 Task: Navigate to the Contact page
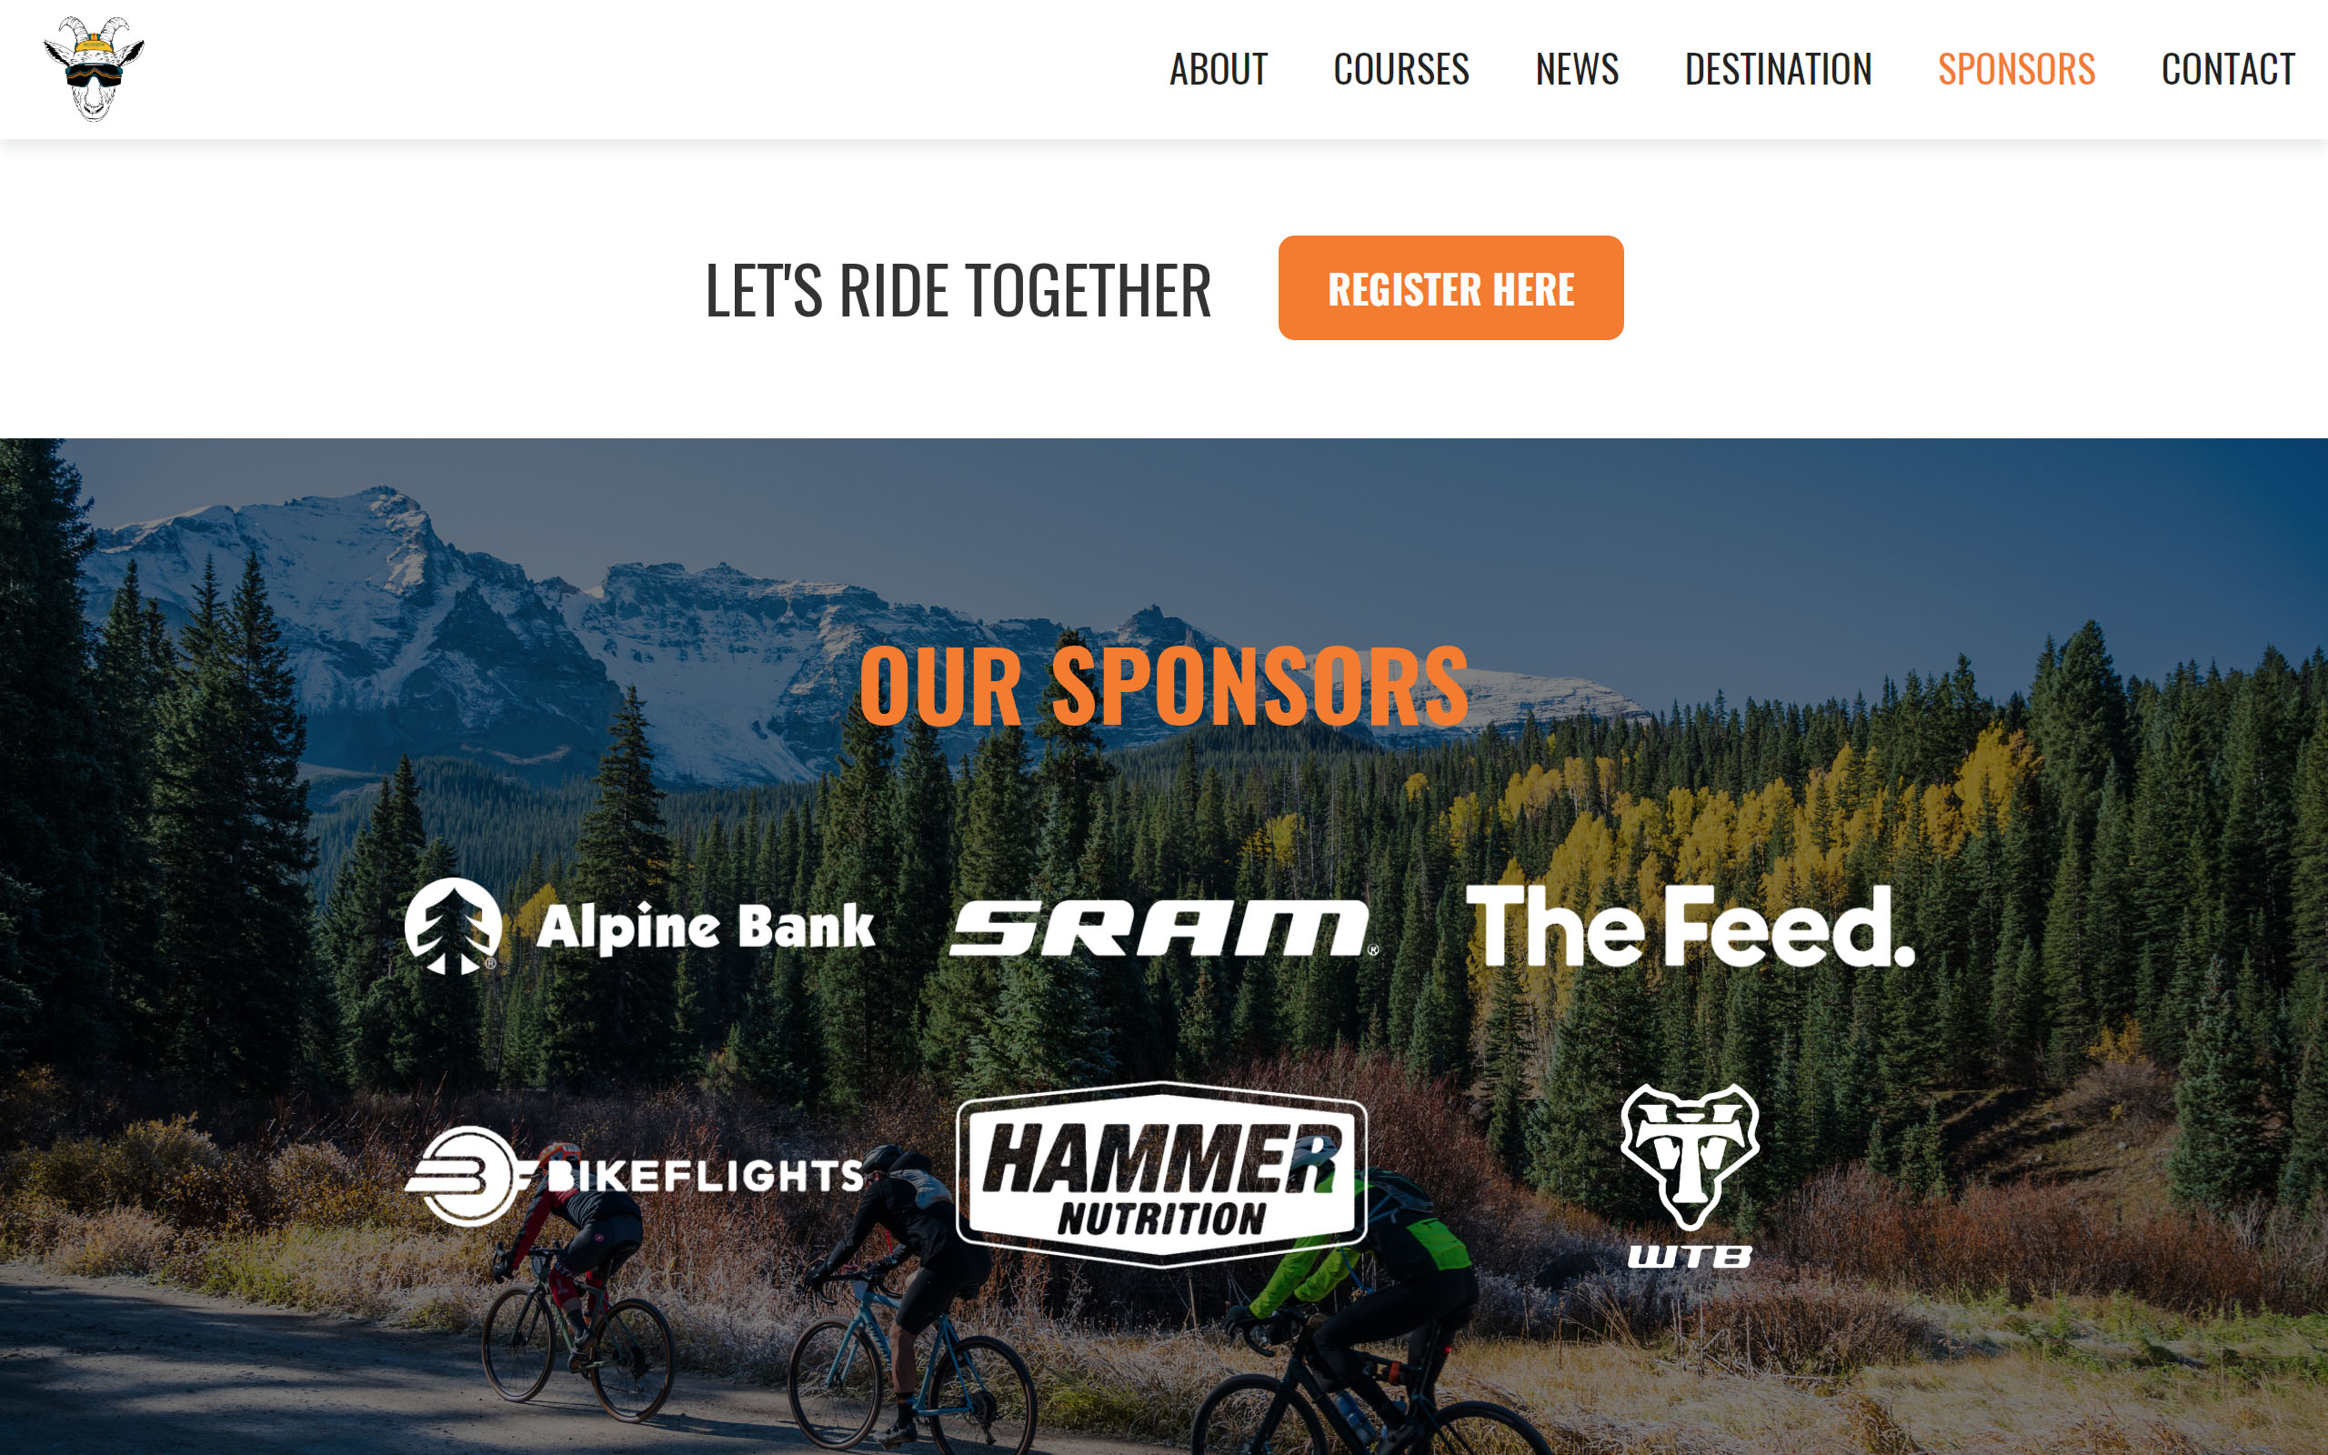(x=2228, y=69)
